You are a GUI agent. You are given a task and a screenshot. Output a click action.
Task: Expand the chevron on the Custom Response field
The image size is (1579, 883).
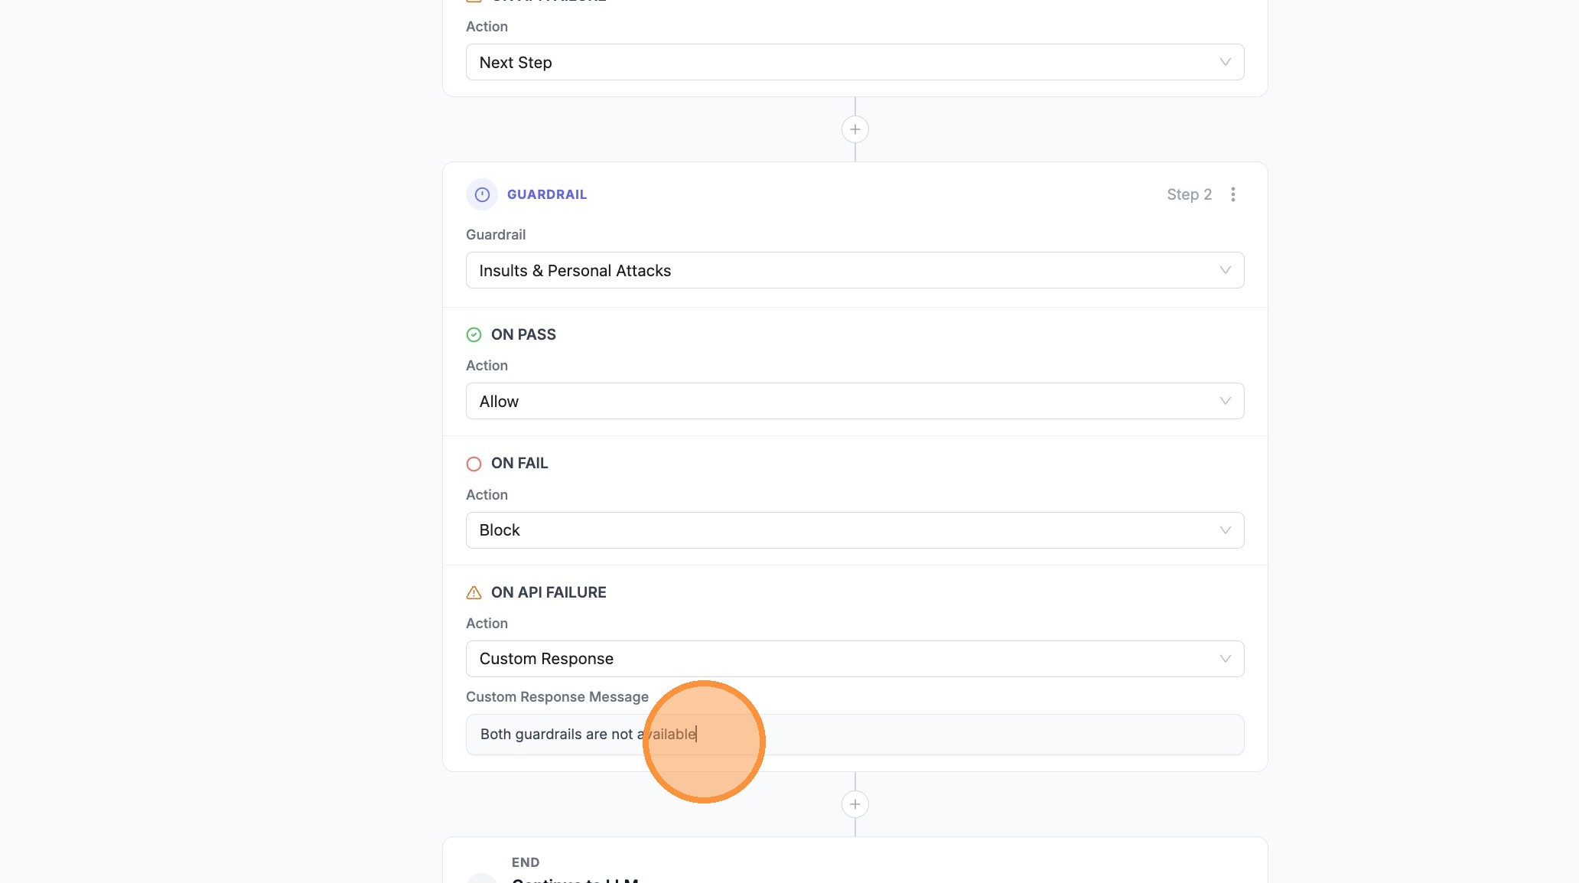[1225, 659]
